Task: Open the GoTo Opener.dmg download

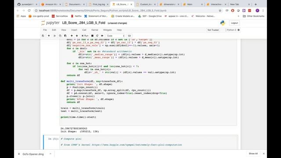Action: click(x=31, y=154)
